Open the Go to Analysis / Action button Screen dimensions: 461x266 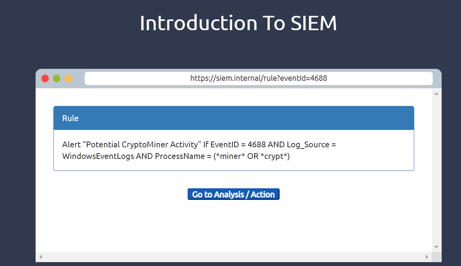coord(233,194)
